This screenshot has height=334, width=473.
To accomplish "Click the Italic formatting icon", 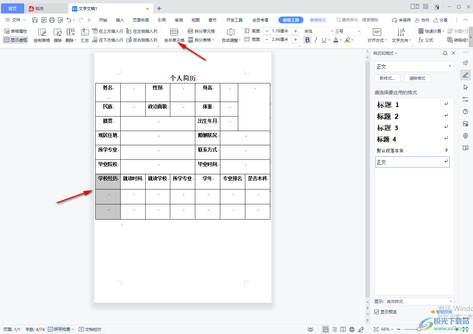I will [x=316, y=40].
